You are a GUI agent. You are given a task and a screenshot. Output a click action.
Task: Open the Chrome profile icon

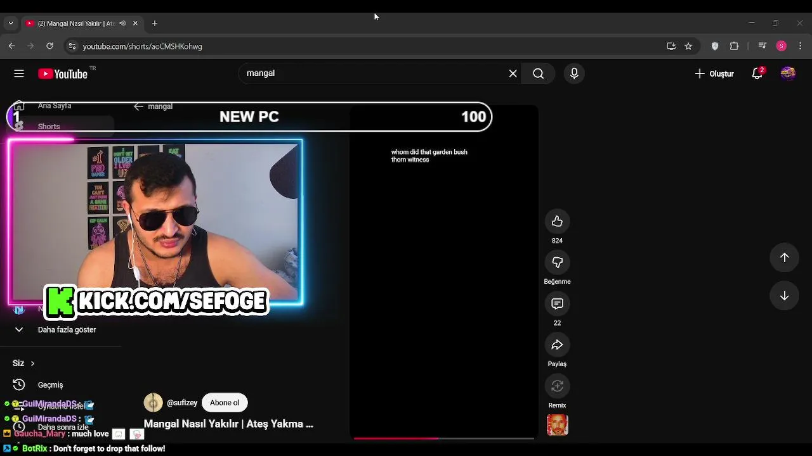pyautogui.click(x=782, y=46)
